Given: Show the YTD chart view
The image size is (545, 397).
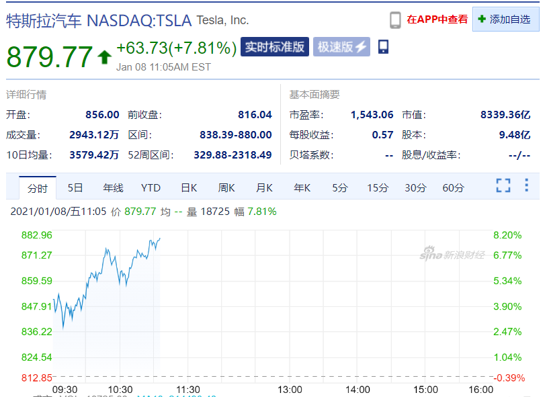Looking at the screenshot, I should pyautogui.click(x=151, y=187).
